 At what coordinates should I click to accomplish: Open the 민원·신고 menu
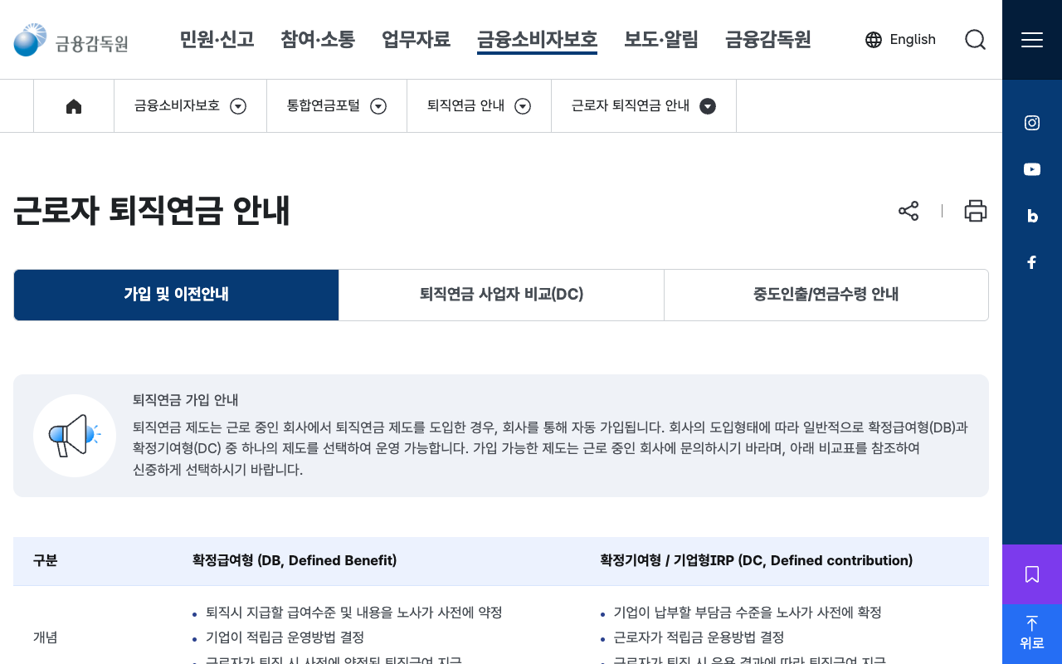[x=217, y=40]
